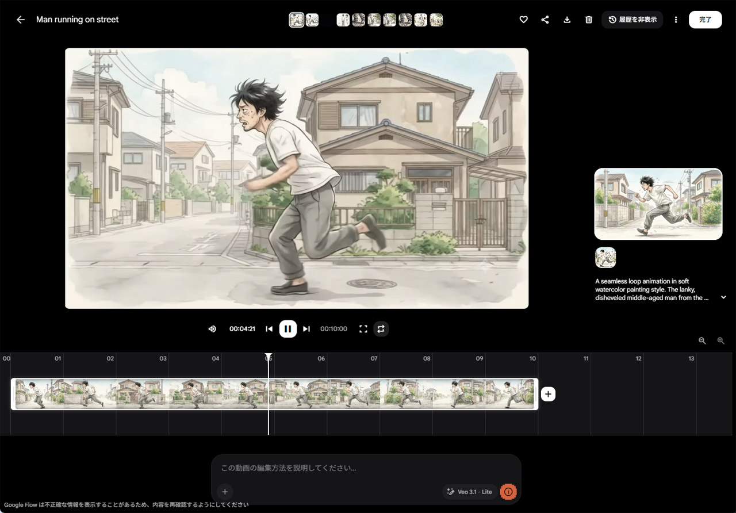The width and height of the screenshot is (736, 513).
Task: Click the 履歴を非表示 button
Action: coord(632,20)
